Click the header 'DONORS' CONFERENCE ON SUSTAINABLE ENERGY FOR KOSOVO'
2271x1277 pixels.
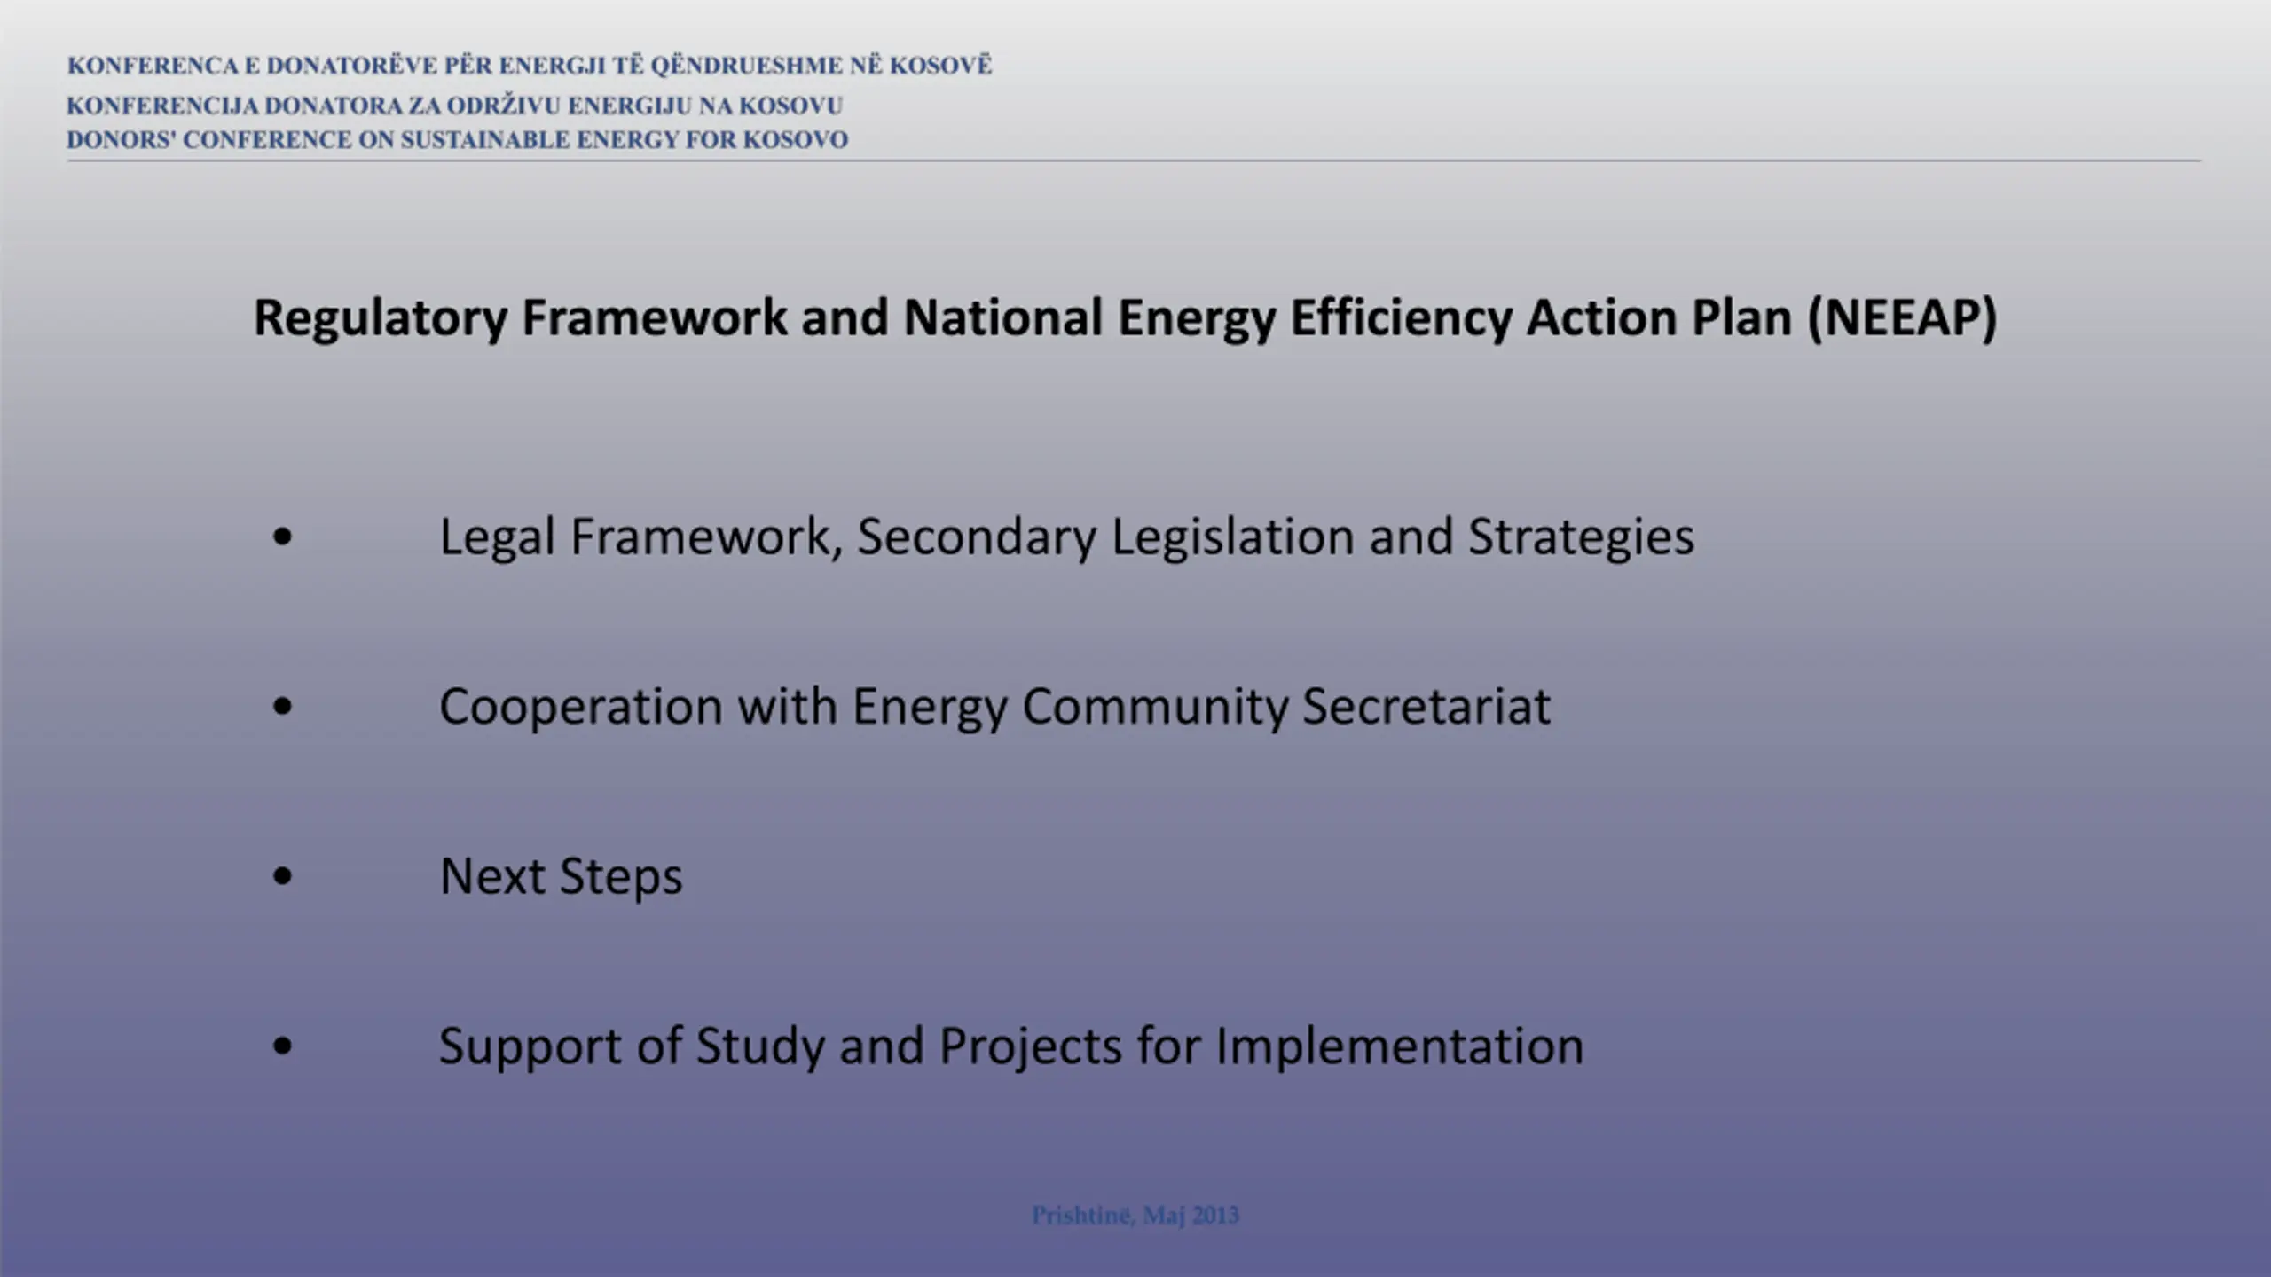tap(458, 140)
